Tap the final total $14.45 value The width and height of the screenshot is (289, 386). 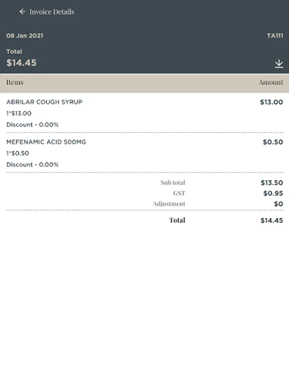271,220
